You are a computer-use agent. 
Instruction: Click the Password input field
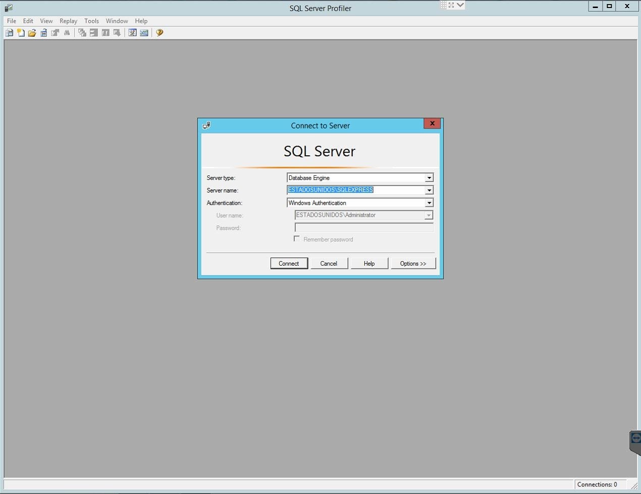coord(364,228)
